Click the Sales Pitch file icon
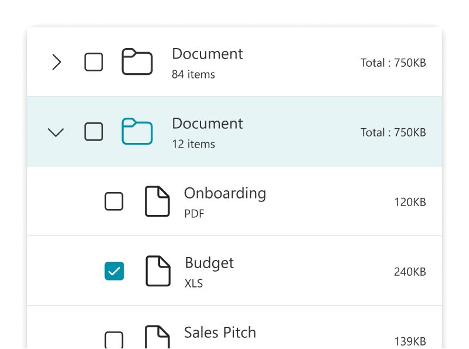Image resolution: width=469 pixels, height=349 pixels. coord(158,337)
